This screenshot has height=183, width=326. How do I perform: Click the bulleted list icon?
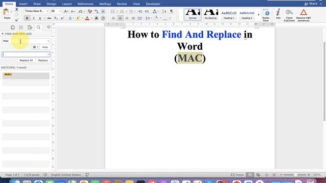pyautogui.click(x=113, y=11)
